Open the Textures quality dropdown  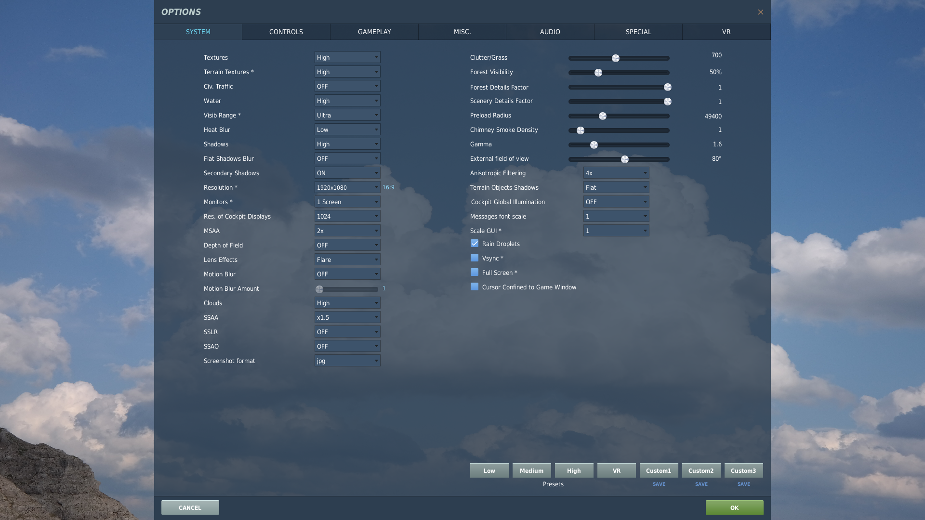(347, 58)
